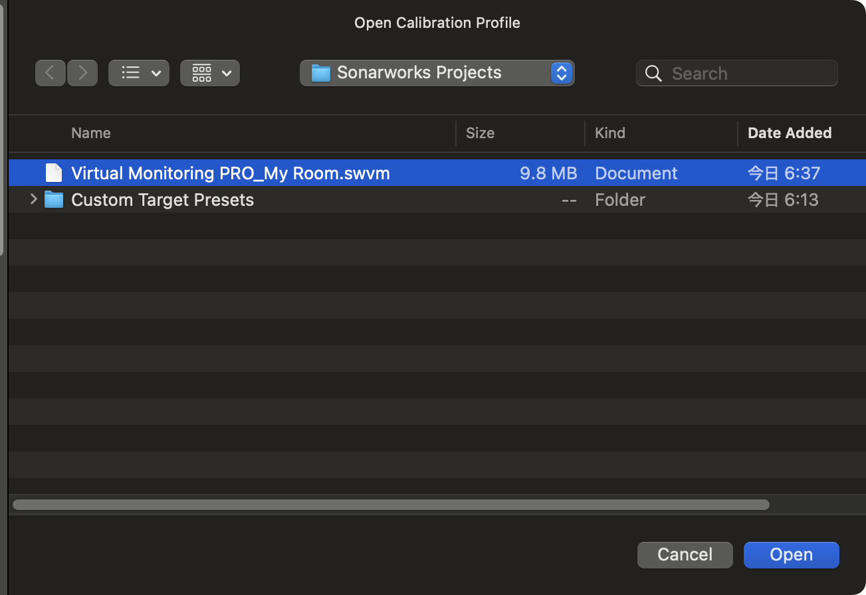Viewport: 866px width, 595px height.
Task: Sort files by the Size column header
Action: pyautogui.click(x=480, y=133)
